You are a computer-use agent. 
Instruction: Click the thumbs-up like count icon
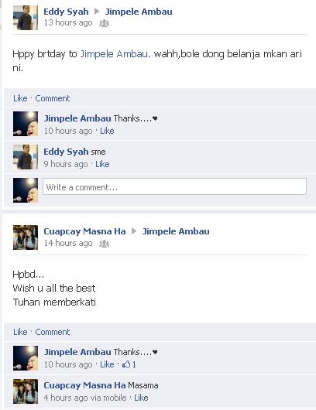click(126, 364)
